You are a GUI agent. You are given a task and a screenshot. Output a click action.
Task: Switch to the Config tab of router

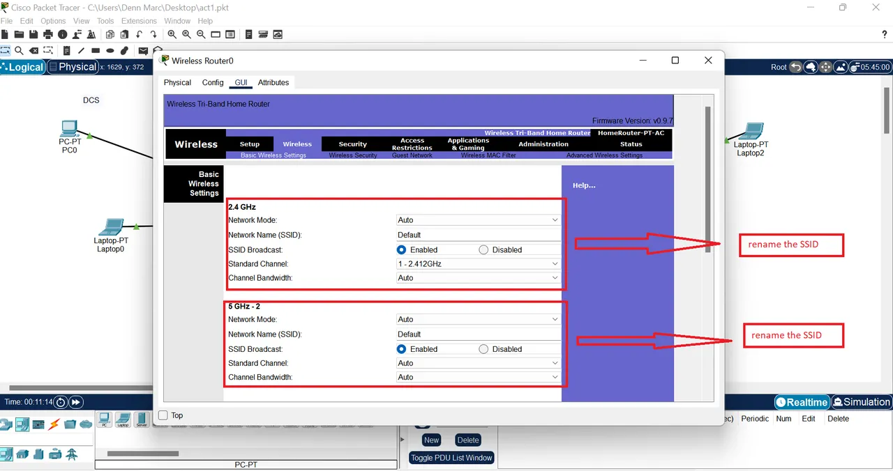click(x=213, y=82)
